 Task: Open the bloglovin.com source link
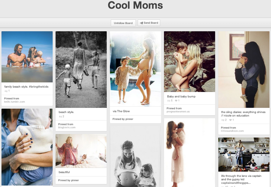point(67,127)
